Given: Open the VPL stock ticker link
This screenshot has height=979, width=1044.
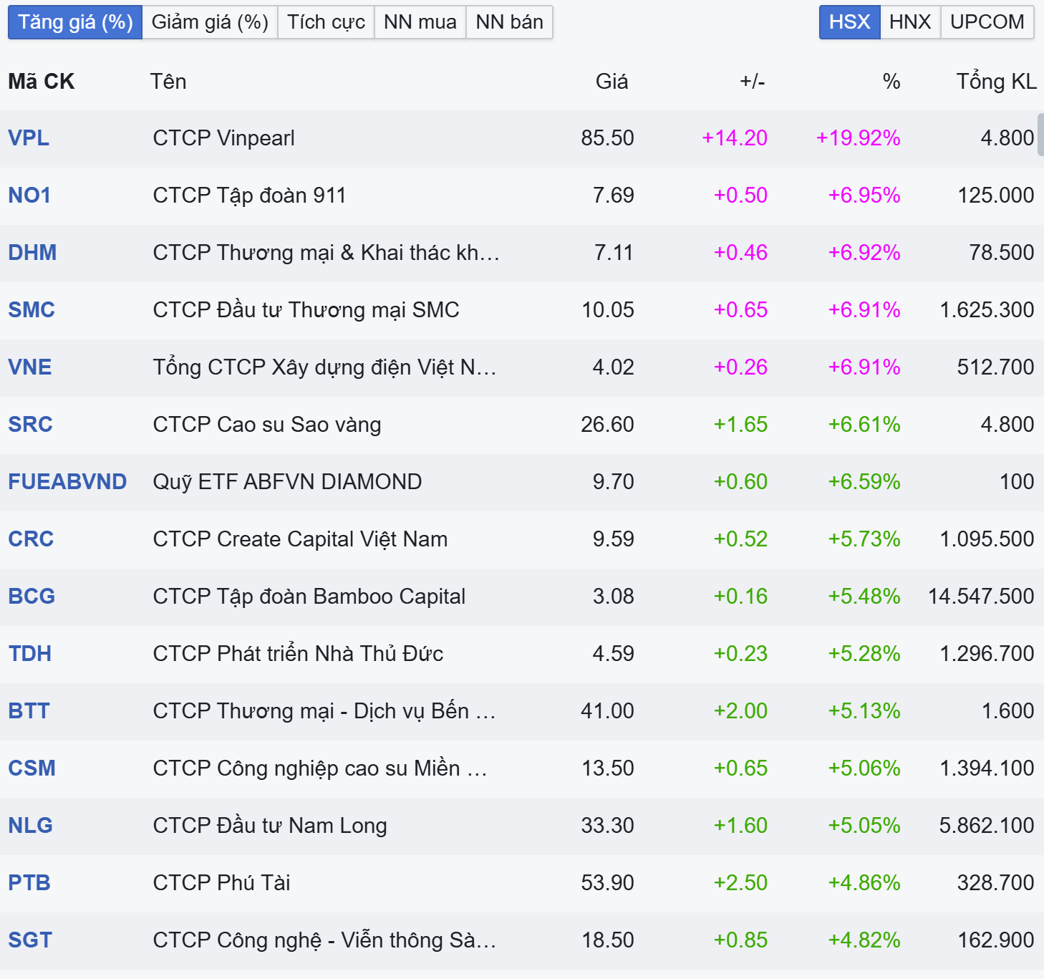Looking at the screenshot, I should (29, 138).
